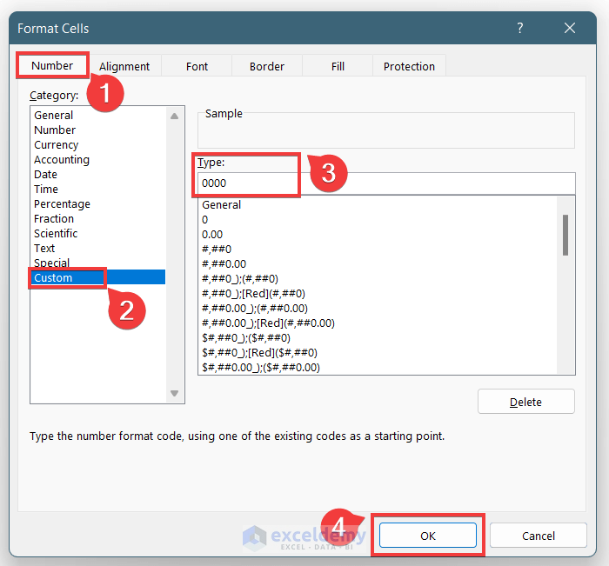Close the Format Cells dialog

(x=570, y=28)
